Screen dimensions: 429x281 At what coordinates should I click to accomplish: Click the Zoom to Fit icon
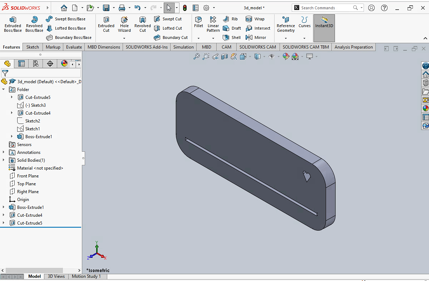197,56
